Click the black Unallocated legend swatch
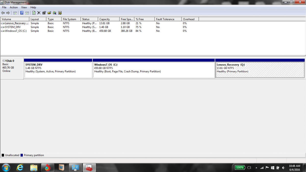This screenshot has height=172, width=306. click(x=3, y=155)
